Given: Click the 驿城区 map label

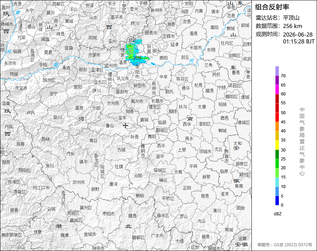Looking at the screenshot, I should [160, 170].
